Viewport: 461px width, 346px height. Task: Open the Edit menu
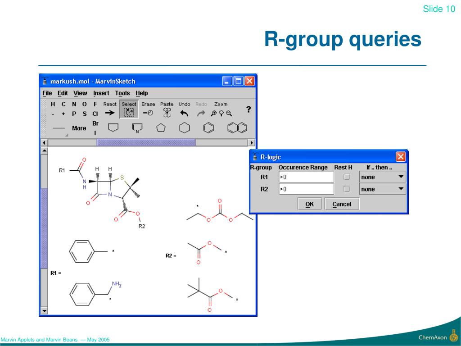pos(63,93)
